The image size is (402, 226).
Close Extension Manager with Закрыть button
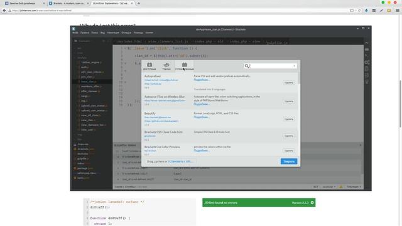coord(289,161)
